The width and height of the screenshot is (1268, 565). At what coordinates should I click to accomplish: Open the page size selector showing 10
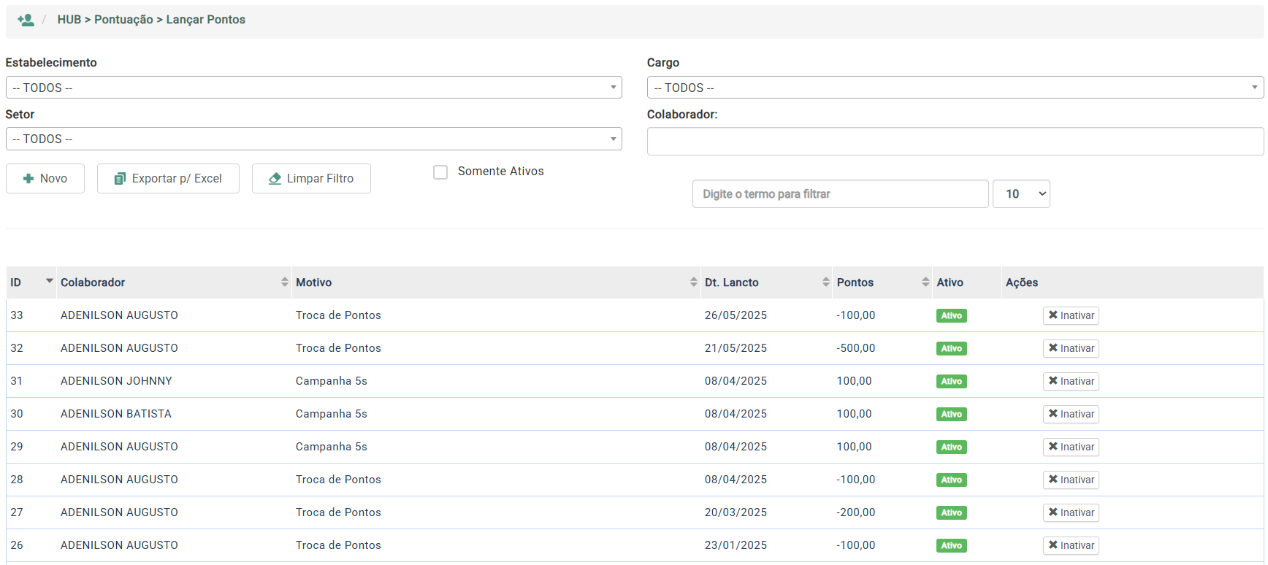coord(1020,194)
